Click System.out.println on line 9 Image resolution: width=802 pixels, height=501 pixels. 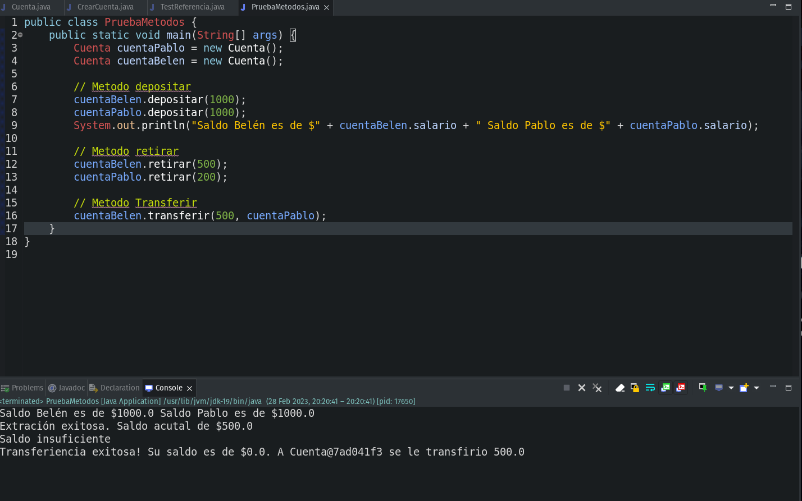pos(129,126)
